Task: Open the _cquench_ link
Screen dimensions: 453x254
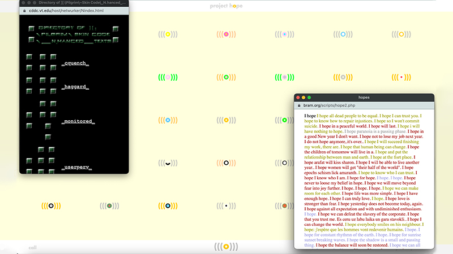Action: (75, 63)
